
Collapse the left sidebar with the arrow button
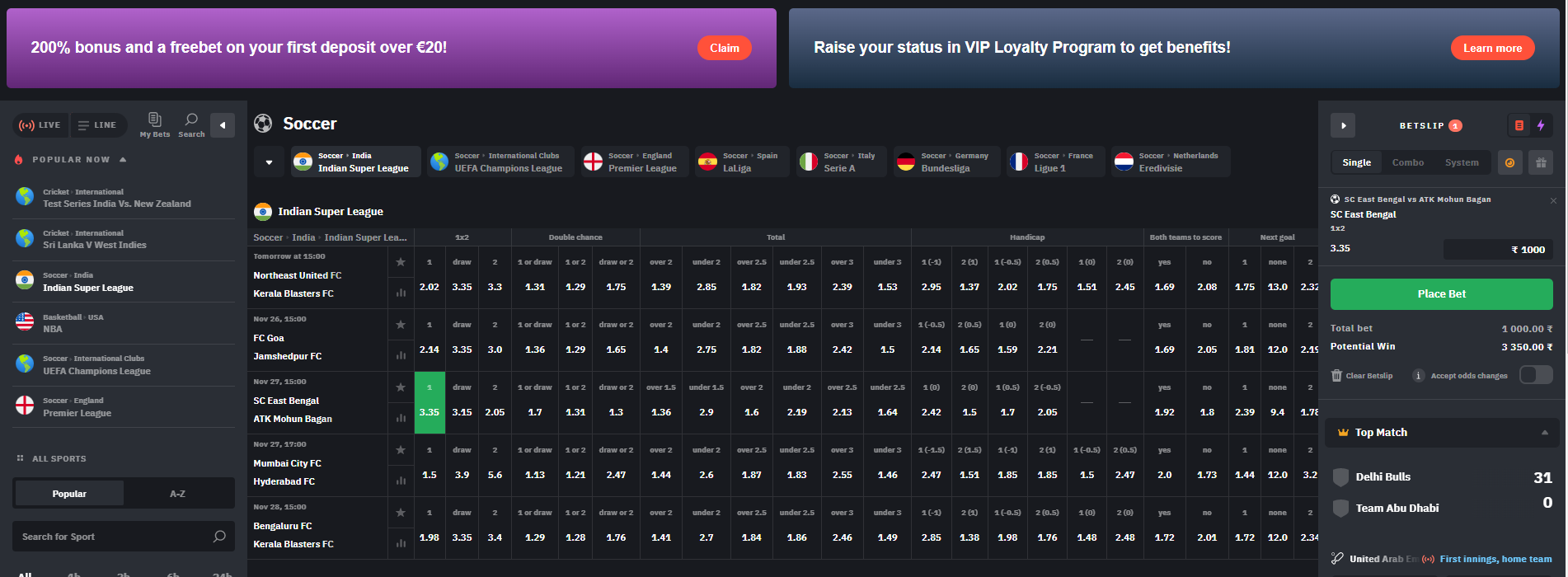(x=223, y=125)
